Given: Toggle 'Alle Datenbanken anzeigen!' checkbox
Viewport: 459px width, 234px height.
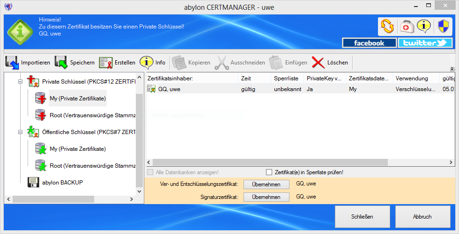Looking at the screenshot, I should click(x=150, y=172).
